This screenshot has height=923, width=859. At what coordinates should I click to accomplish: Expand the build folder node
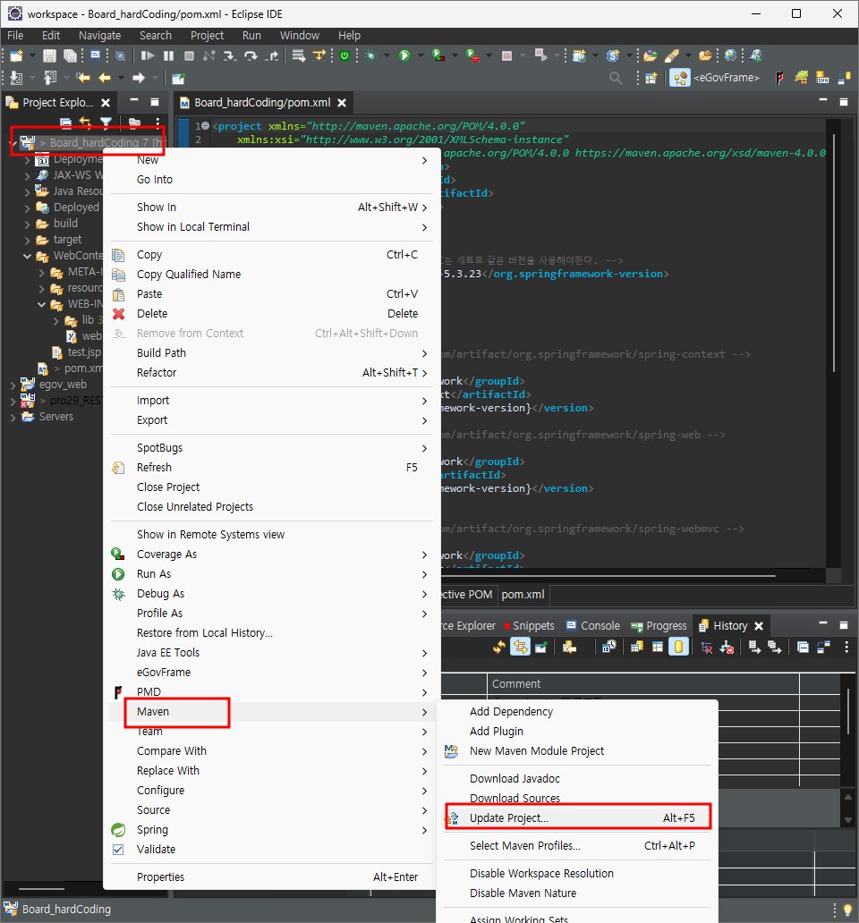pos(27,224)
